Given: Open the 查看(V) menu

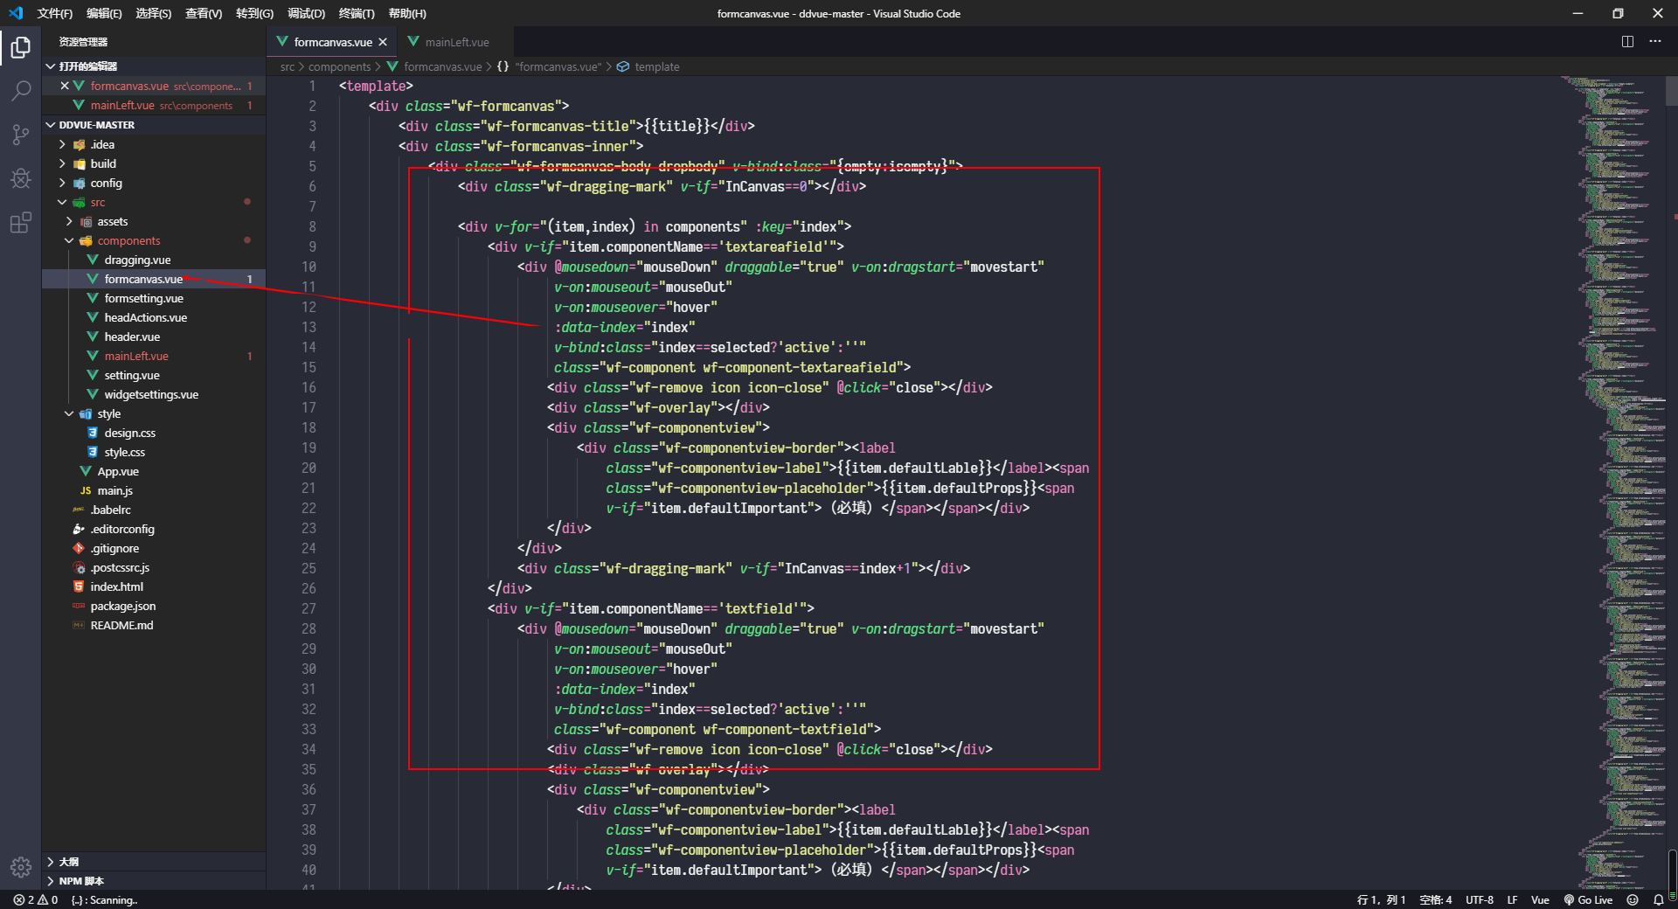Looking at the screenshot, I should pyautogui.click(x=204, y=13).
